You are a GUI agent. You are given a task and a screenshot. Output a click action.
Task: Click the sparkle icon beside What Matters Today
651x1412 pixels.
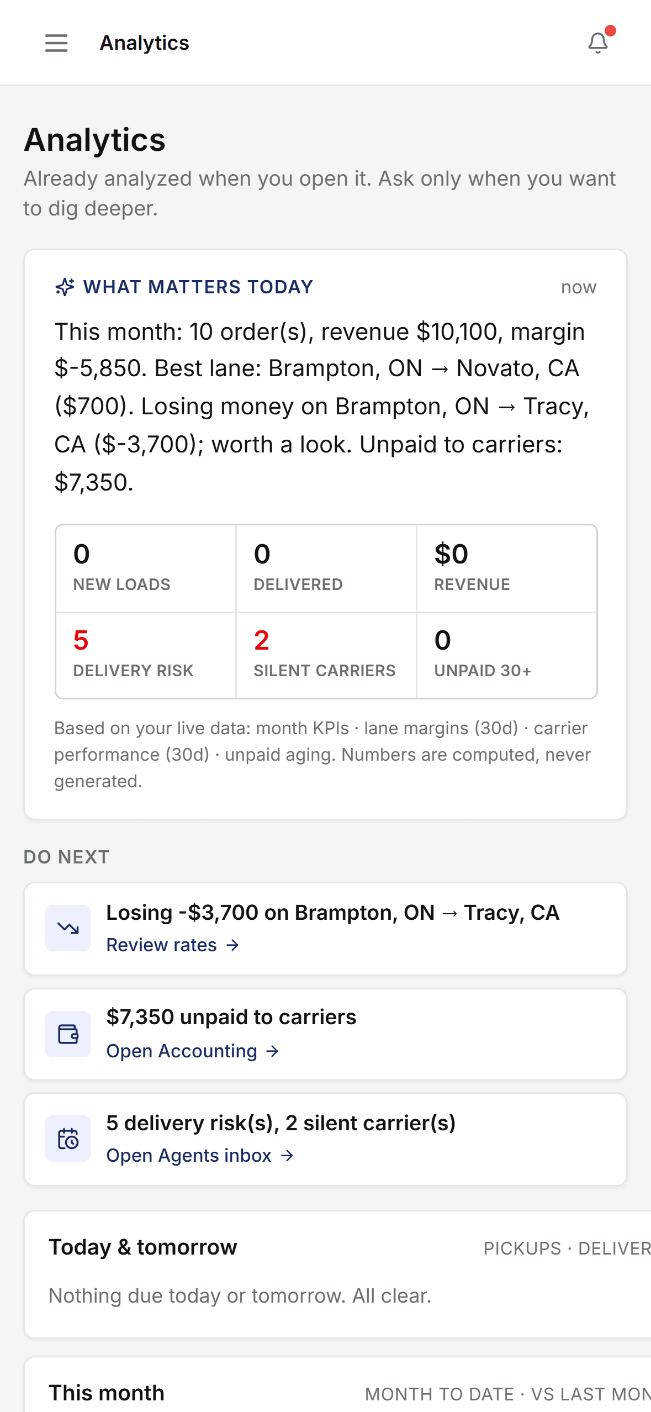tap(65, 287)
